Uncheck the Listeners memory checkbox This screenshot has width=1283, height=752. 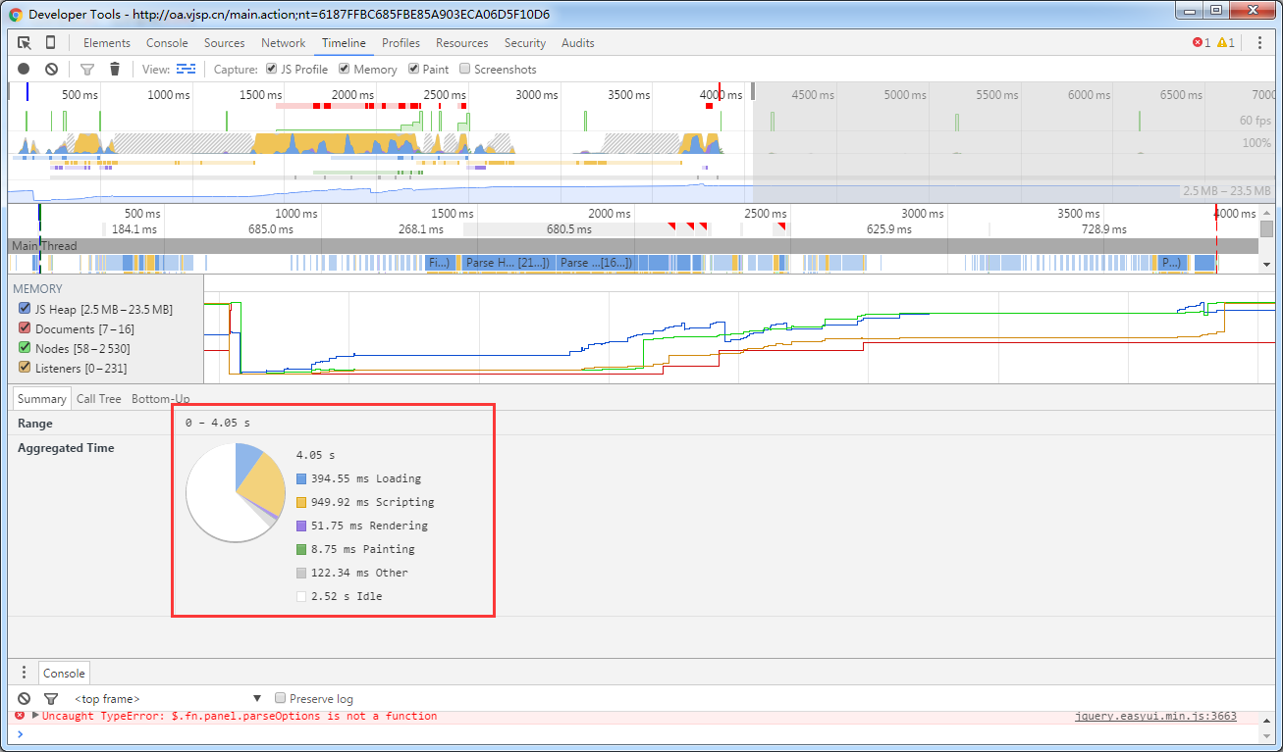tap(25, 368)
